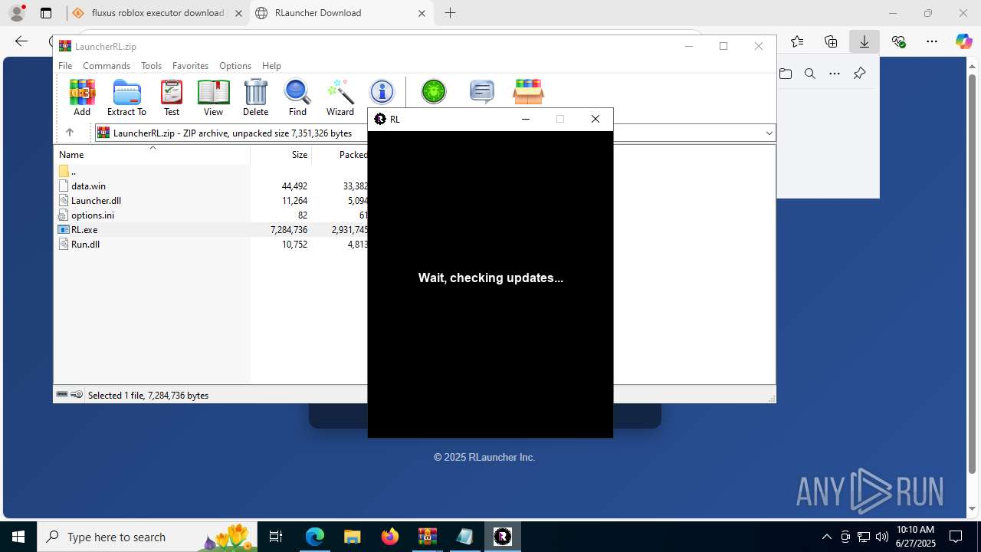The image size is (981, 552).
Task: Open a new Edge tab
Action: pos(450,13)
